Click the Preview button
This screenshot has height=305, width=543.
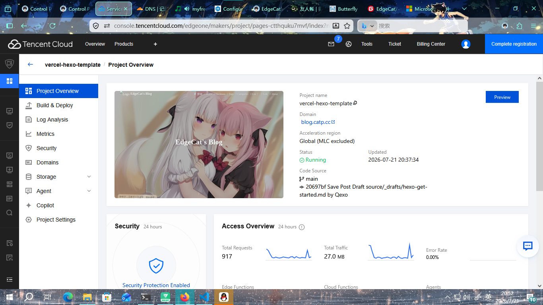tap(502, 97)
